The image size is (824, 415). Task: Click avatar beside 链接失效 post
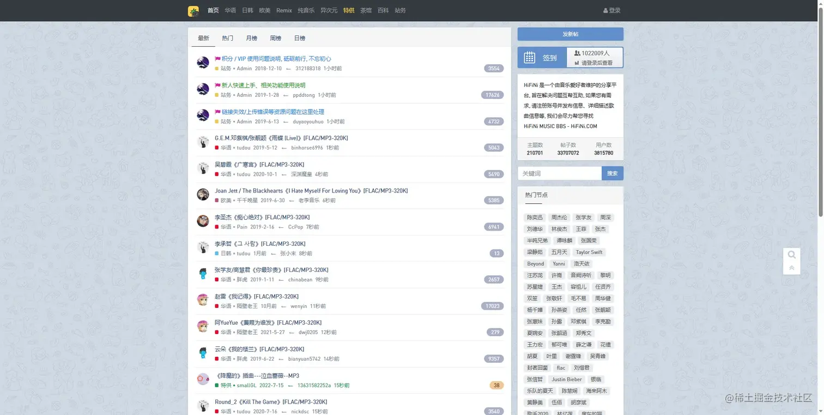(x=203, y=115)
